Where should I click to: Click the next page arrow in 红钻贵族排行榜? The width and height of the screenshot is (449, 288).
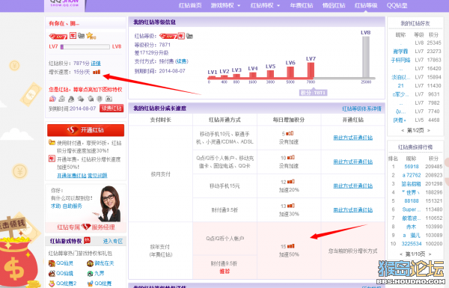click(430, 254)
